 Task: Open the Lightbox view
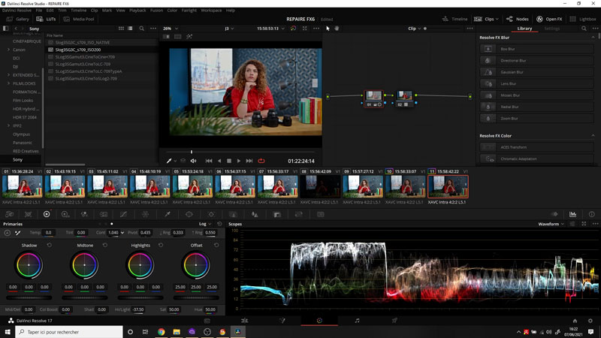click(x=583, y=20)
